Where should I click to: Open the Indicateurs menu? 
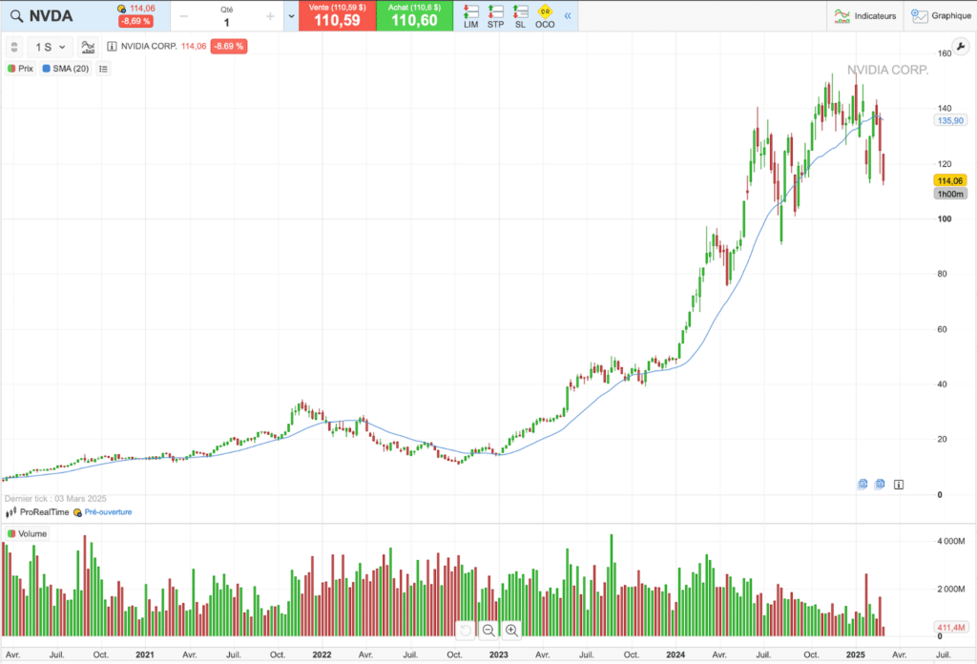[864, 16]
